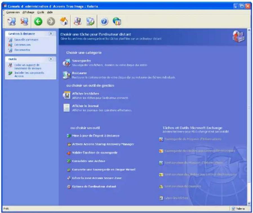Open Créer un support de lancement de secours

[28, 67]
